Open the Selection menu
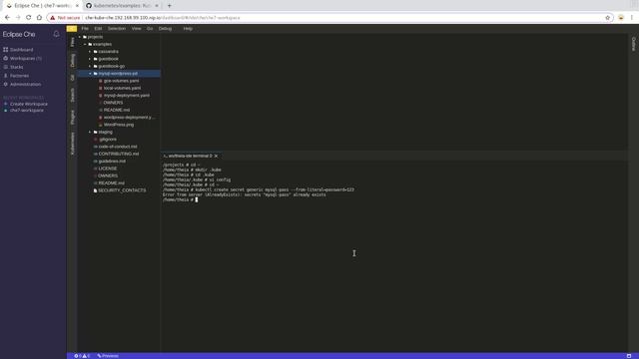The image size is (639, 359). tap(117, 29)
